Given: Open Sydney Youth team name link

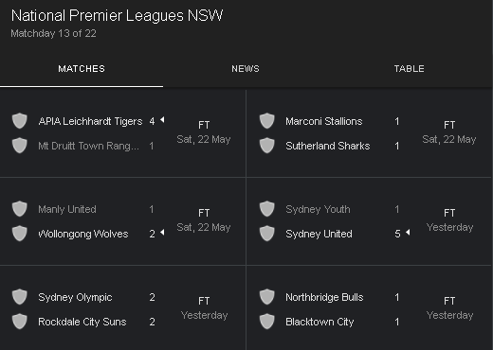Looking at the screenshot, I should pyautogui.click(x=318, y=209).
